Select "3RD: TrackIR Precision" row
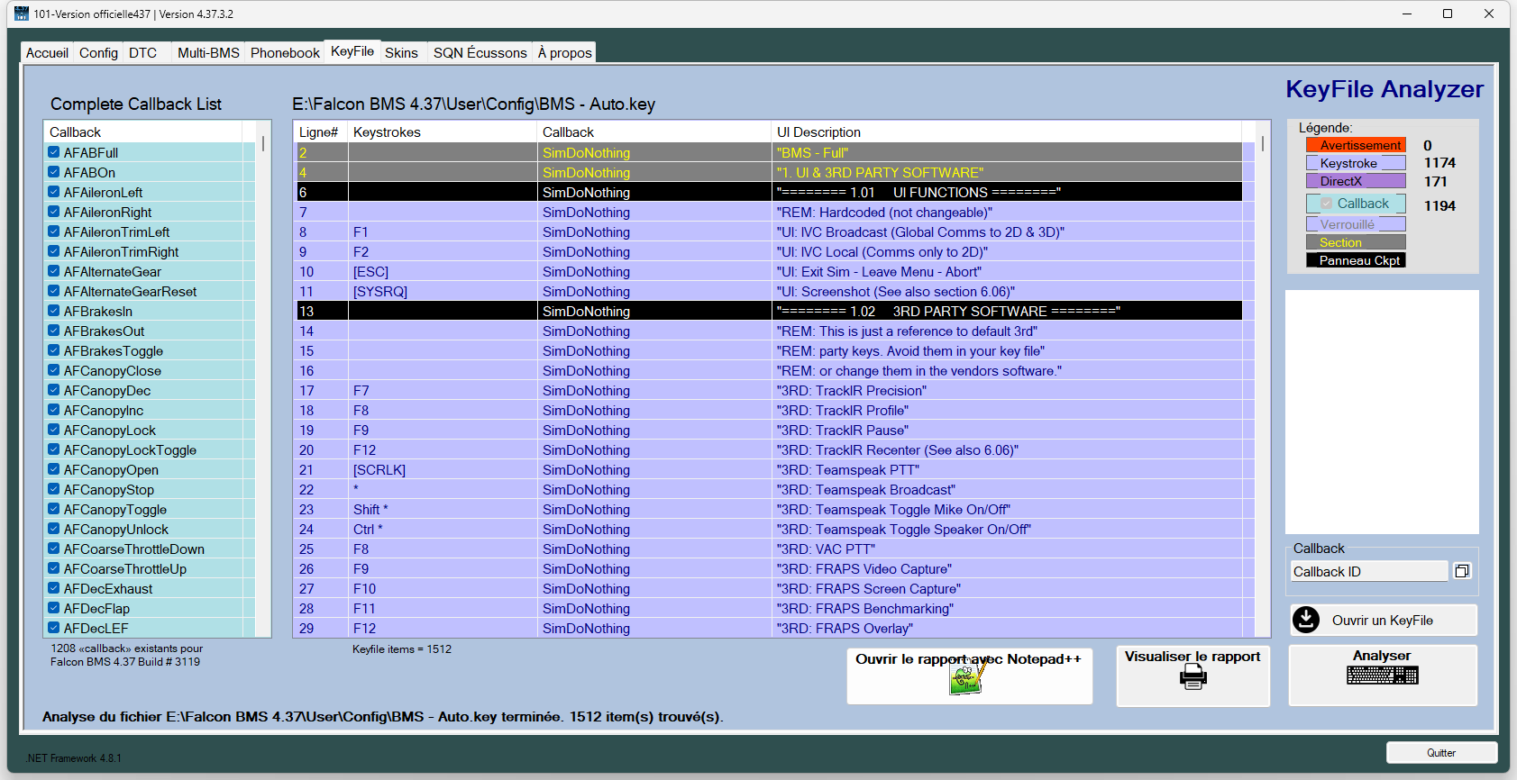Image resolution: width=1517 pixels, height=780 pixels. pos(769,390)
